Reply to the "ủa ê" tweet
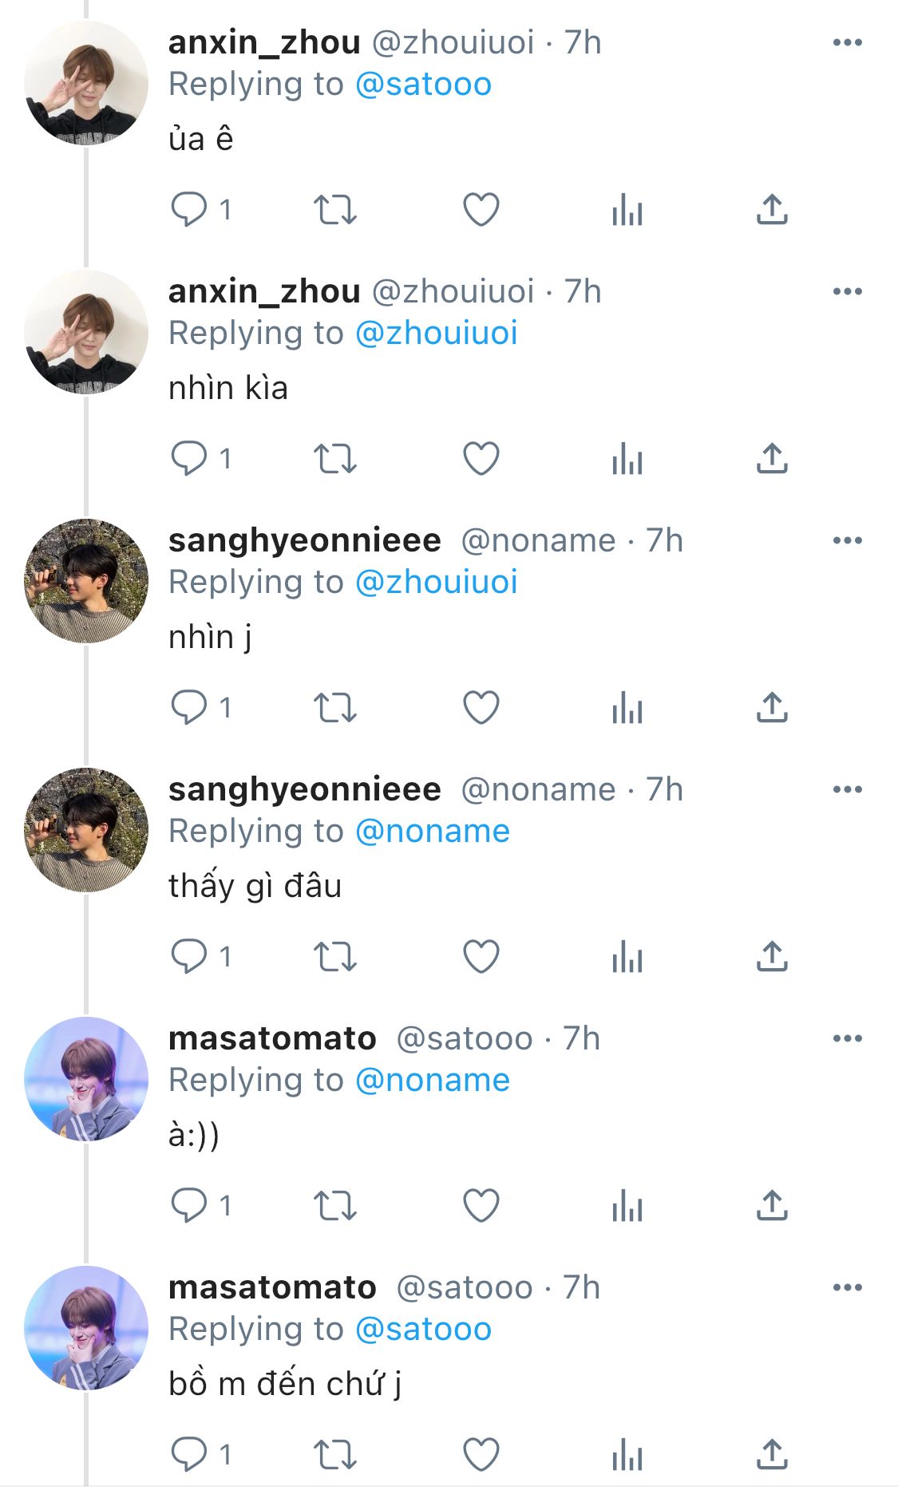The width and height of the screenshot is (898, 1502). pyautogui.click(x=189, y=210)
